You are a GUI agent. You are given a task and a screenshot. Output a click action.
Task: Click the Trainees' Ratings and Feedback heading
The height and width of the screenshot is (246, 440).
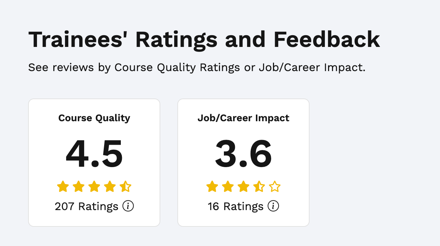click(x=204, y=39)
